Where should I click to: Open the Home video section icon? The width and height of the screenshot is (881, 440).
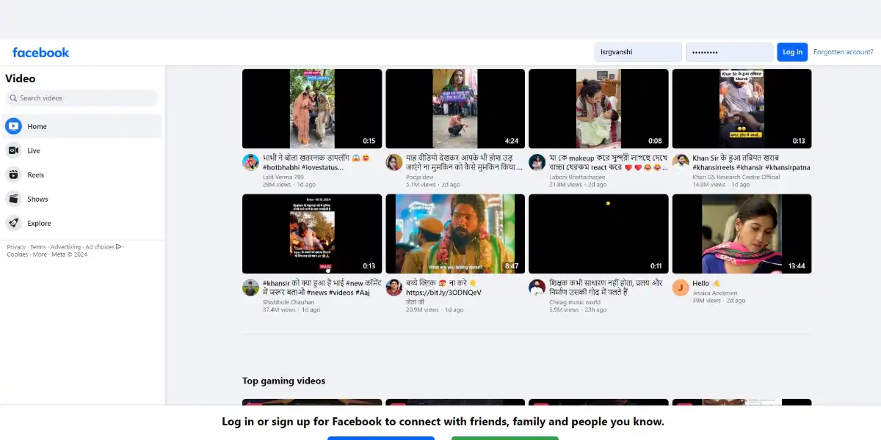pos(13,126)
